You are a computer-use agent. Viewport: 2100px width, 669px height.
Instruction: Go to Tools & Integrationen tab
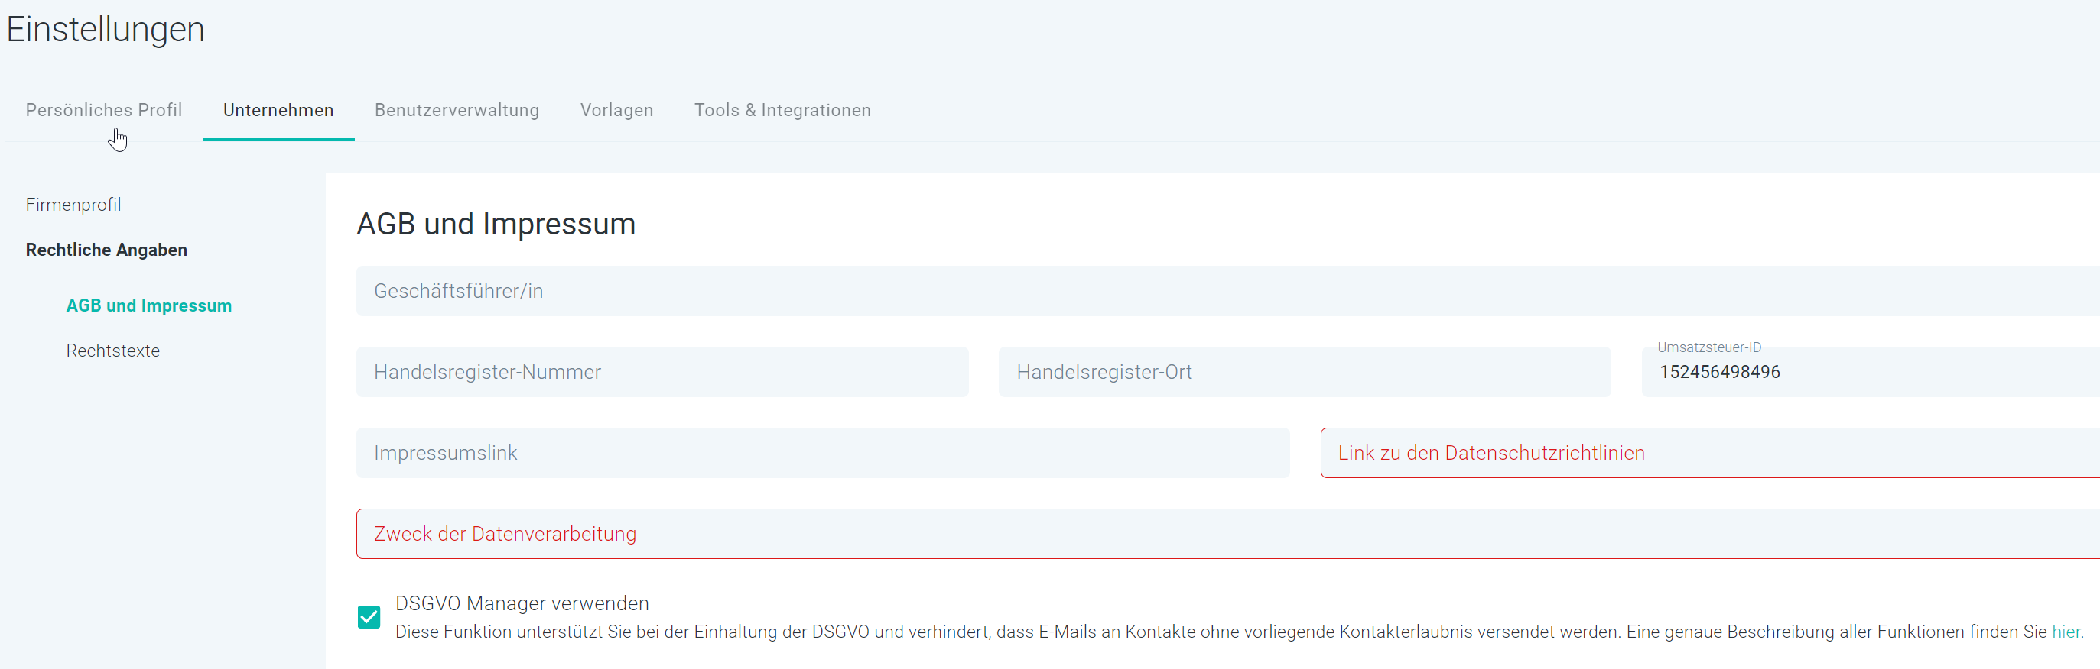(x=782, y=110)
